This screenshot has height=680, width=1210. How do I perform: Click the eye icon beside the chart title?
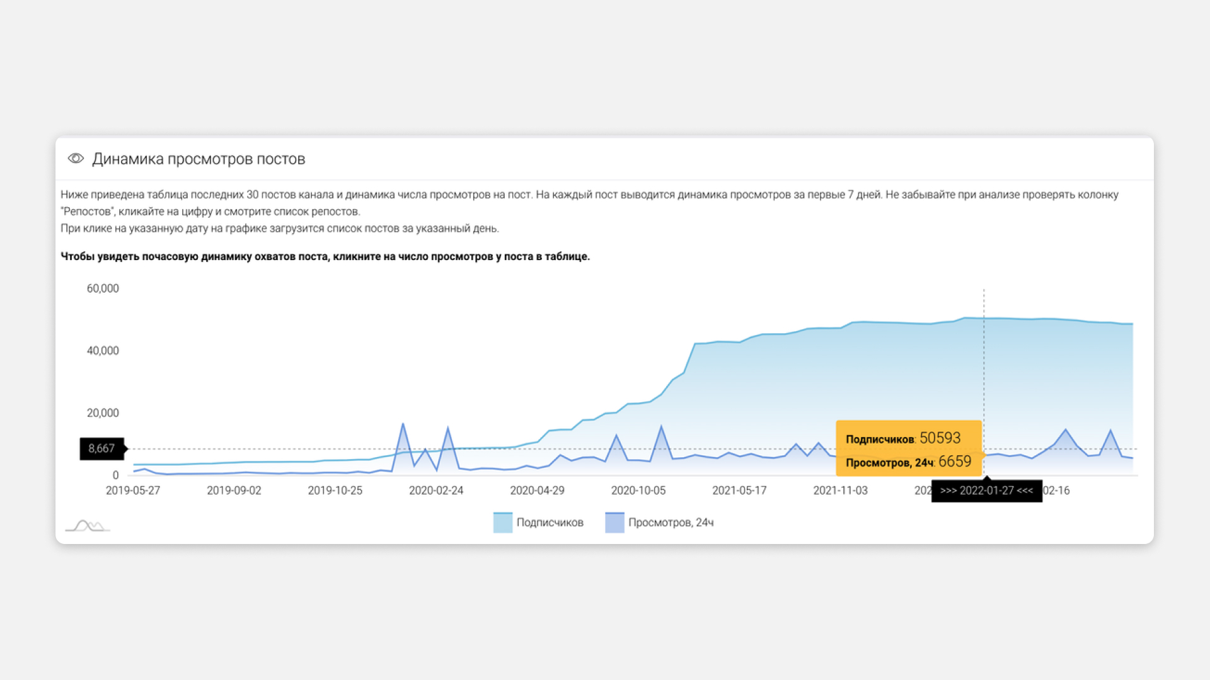pos(76,159)
